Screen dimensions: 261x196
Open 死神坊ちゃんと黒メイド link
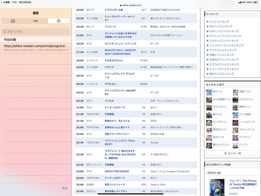coord(117,127)
